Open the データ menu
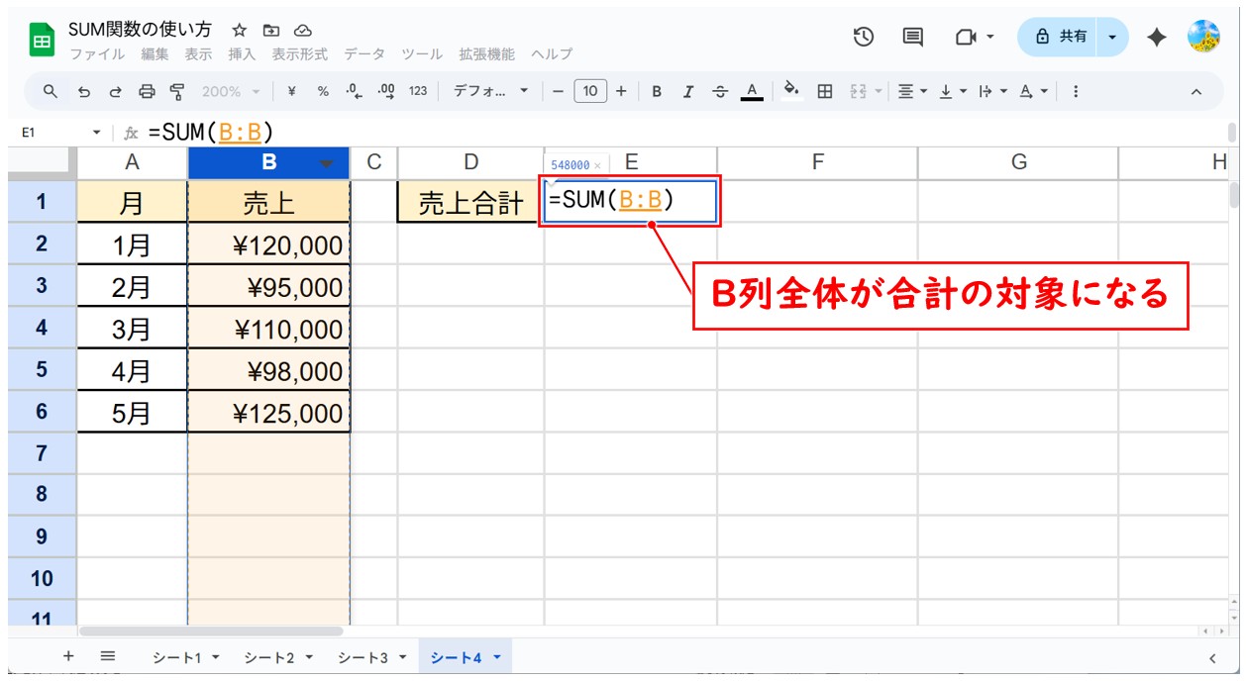Viewport: 1246px width, 681px height. [x=363, y=54]
